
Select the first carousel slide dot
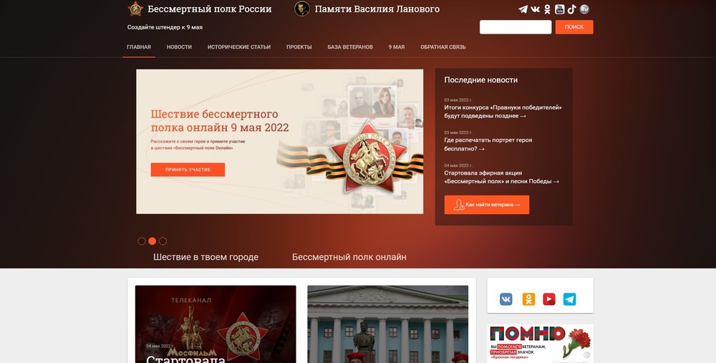[142, 241]
